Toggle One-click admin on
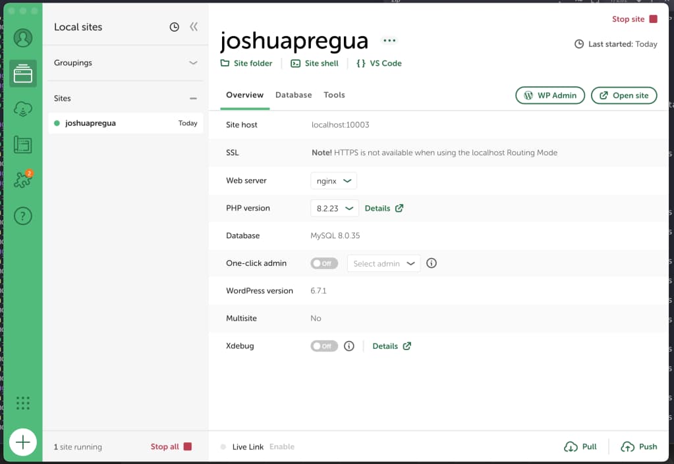This screenshot has width=674, height=464. click(324, 263)
